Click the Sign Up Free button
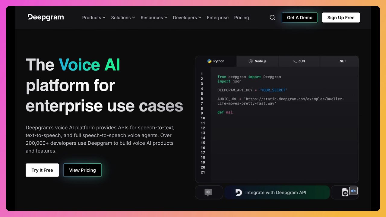Image resolution: width=386 pixels, height=217 pixels. (x=341, y=17)
